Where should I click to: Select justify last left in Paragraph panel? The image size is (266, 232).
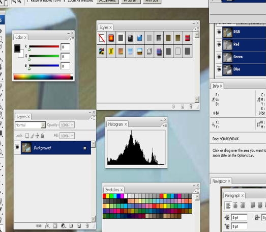pos(253,205)
